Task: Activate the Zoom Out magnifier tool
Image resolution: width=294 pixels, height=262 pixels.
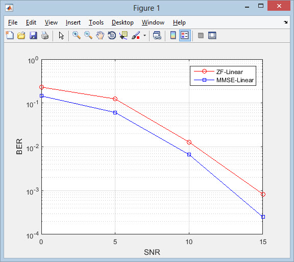Action: pyautogui.click(x=88, y=35)
